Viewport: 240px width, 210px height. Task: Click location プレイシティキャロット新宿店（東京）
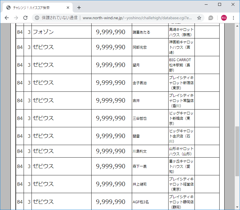click(x=181, y=83)
